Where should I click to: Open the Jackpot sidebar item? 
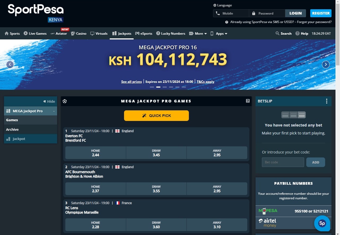[31, 139]
